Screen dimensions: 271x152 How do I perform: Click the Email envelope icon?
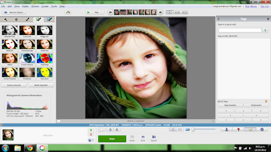click(x=132, y=138)
